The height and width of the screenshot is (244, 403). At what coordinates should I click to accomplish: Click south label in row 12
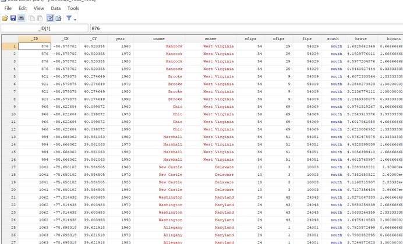click(x=336, y=129)
